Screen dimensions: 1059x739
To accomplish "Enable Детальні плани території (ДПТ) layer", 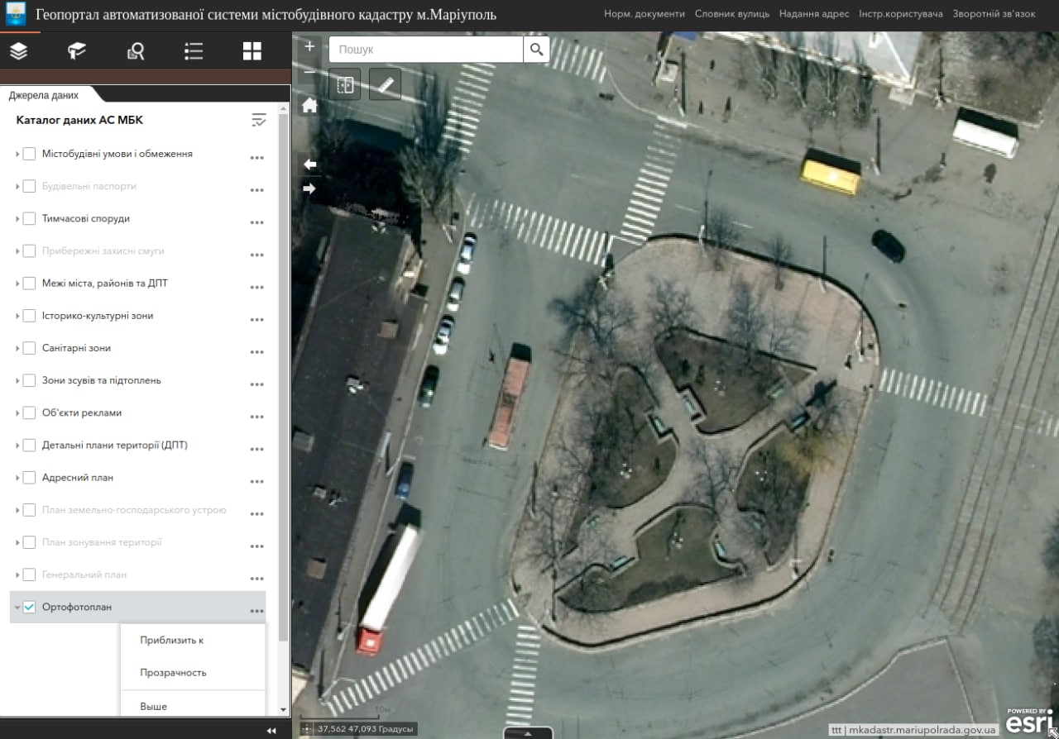I will (29, 445).
